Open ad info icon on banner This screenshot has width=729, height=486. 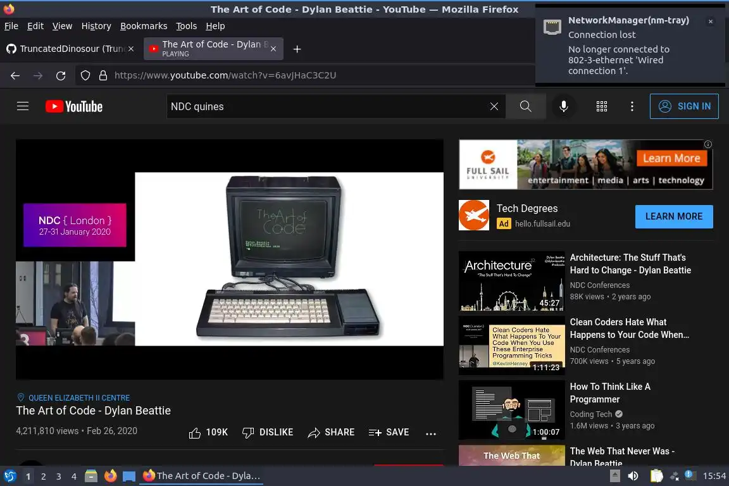click(708, 144)
